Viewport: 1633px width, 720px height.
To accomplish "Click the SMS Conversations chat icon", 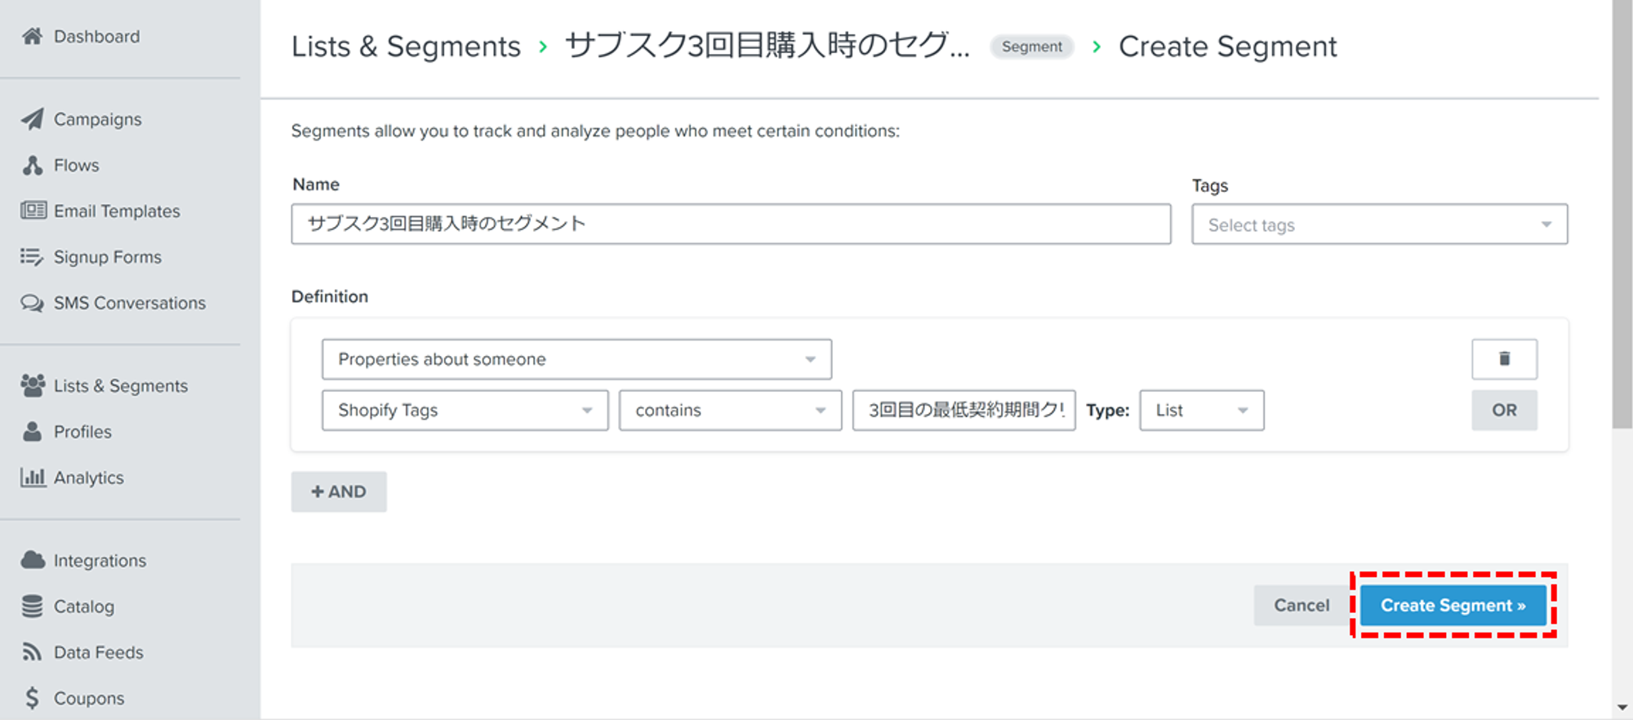I will pyautogui.click(x=32, y=304).
